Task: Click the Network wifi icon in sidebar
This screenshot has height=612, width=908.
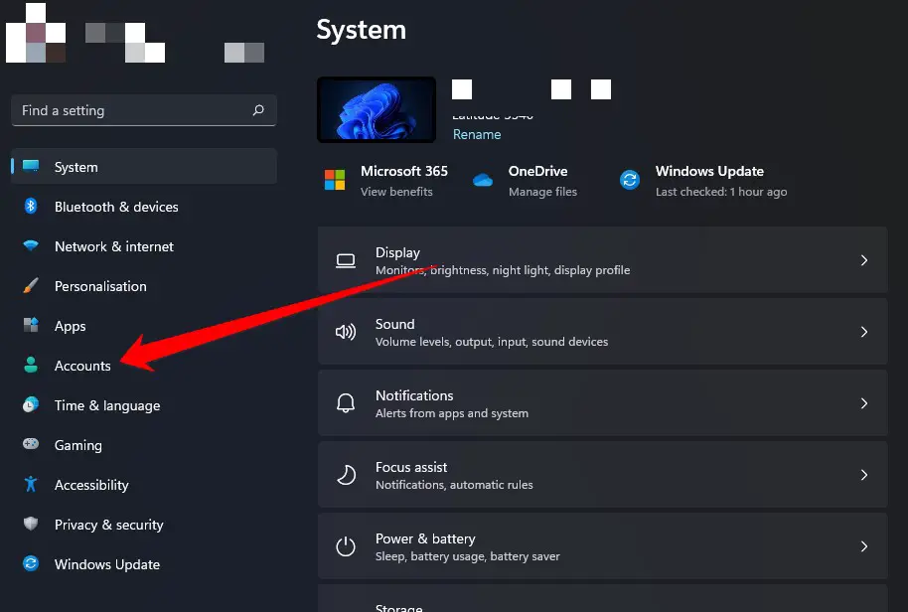Action: pyautogui.click(x=31, y=245)
